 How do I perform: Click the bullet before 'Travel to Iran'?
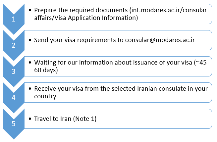point(30,118)
